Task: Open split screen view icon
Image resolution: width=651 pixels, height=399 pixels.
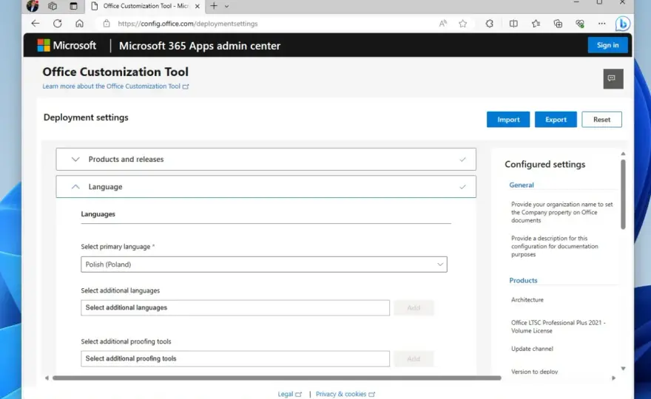Action: pos(513,24)
